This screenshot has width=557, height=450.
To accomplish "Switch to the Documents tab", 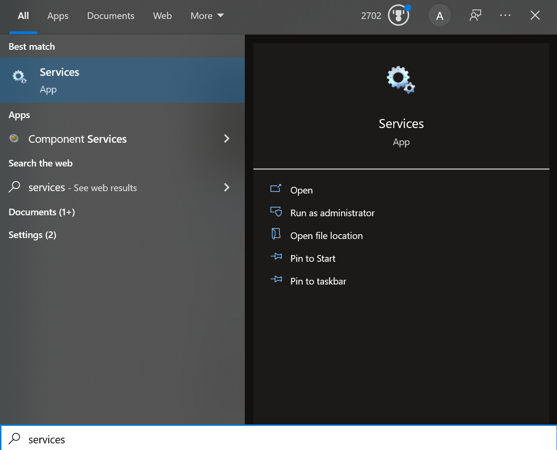I will tap(111, 16).
